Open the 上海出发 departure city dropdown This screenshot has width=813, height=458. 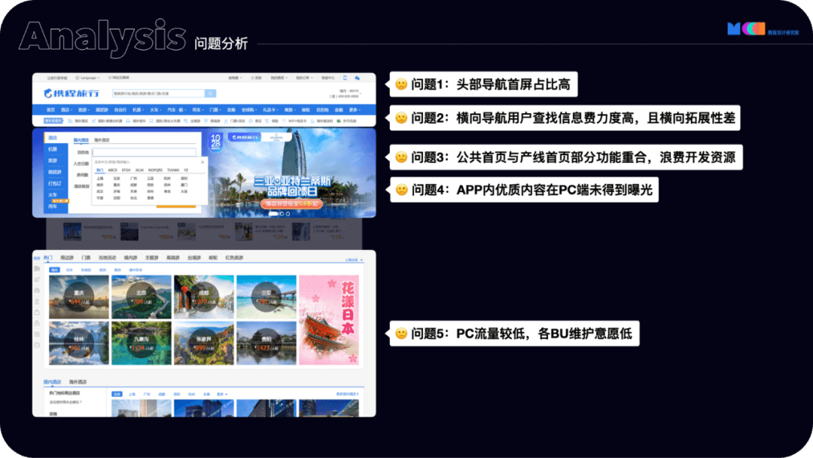[354, 260]
